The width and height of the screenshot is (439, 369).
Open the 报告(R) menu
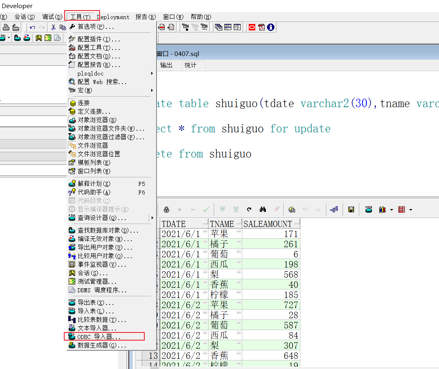coord(146,17)
